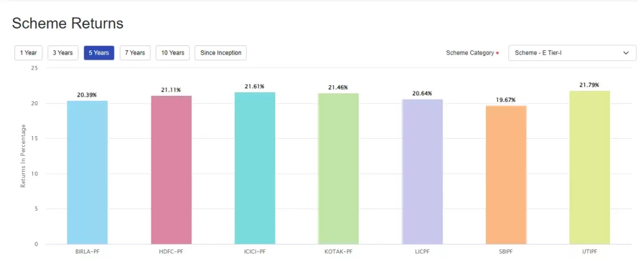Switch to 10 Years returns
The image size is (638, 260).
pyautogui.click(x=172, y=53)
